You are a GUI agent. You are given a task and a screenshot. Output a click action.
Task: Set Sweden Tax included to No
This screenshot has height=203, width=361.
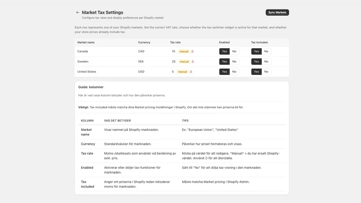266,61
